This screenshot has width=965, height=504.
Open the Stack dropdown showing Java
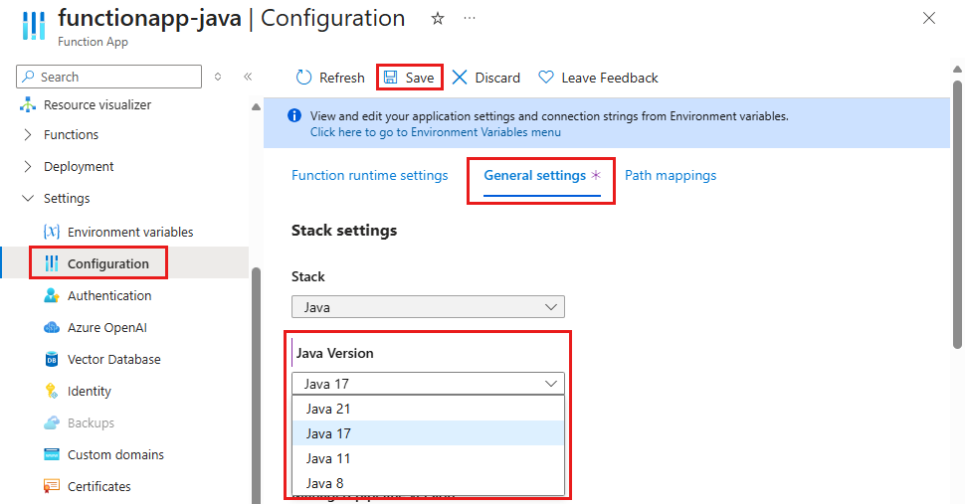[x=428, y=307]
